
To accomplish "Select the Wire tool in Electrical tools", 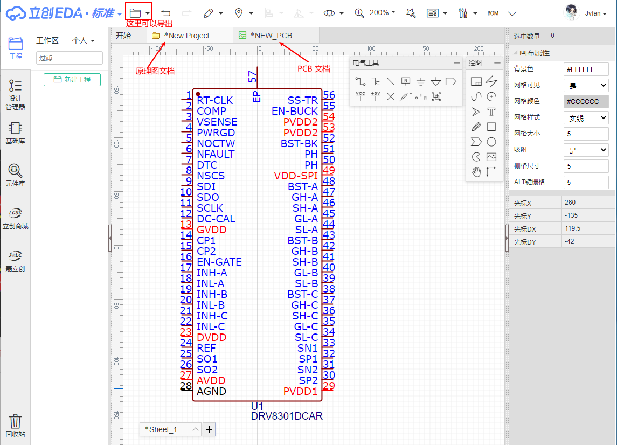I will click(x=361, y=81).
